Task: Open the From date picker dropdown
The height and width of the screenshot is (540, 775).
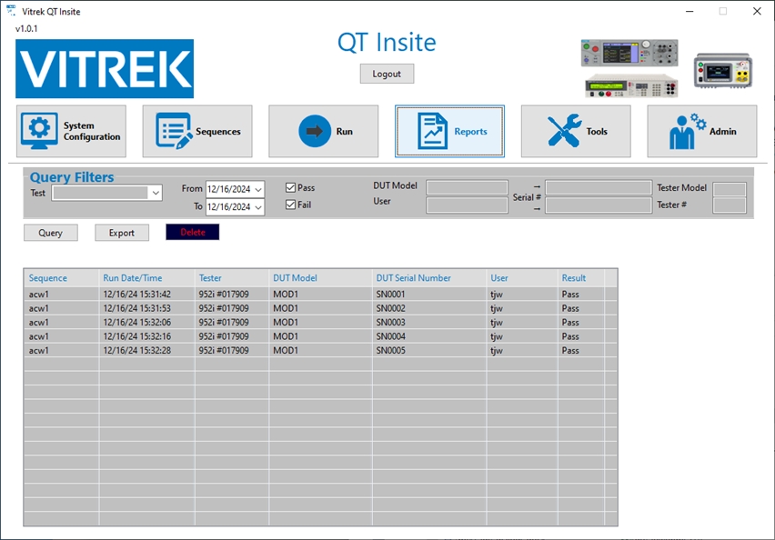Action: [258, 189]
